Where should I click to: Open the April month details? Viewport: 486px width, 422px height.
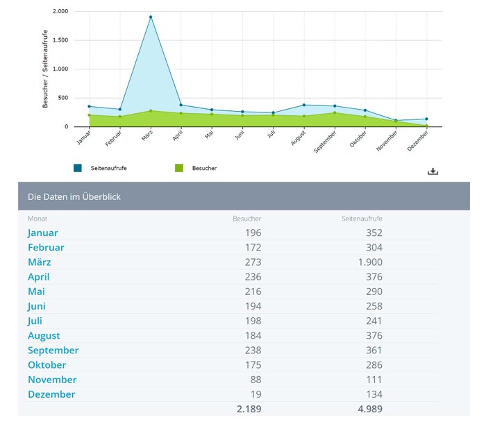39,277
